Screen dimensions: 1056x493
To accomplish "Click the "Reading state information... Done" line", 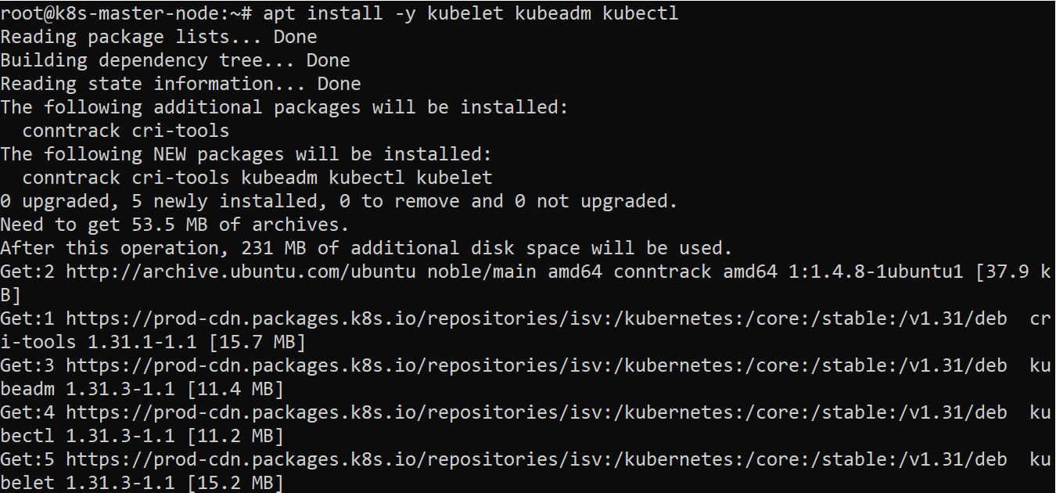I will pyautogui.click(x=181, y=84).
